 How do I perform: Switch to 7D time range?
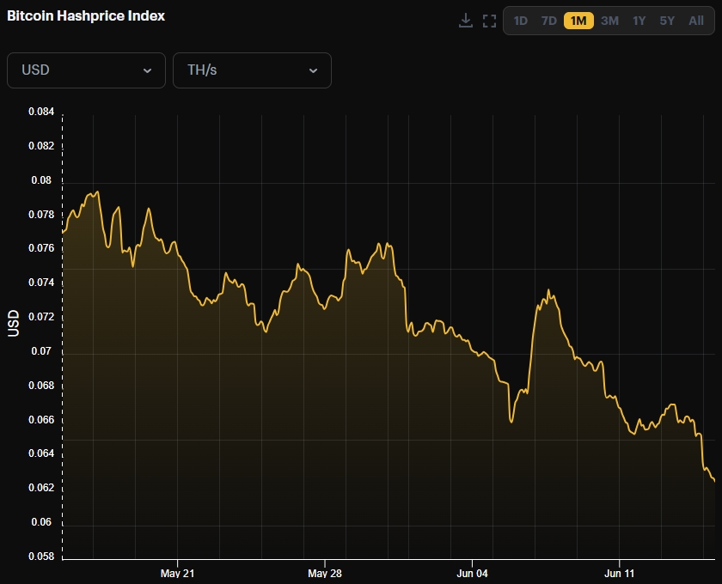coord(549,21)
